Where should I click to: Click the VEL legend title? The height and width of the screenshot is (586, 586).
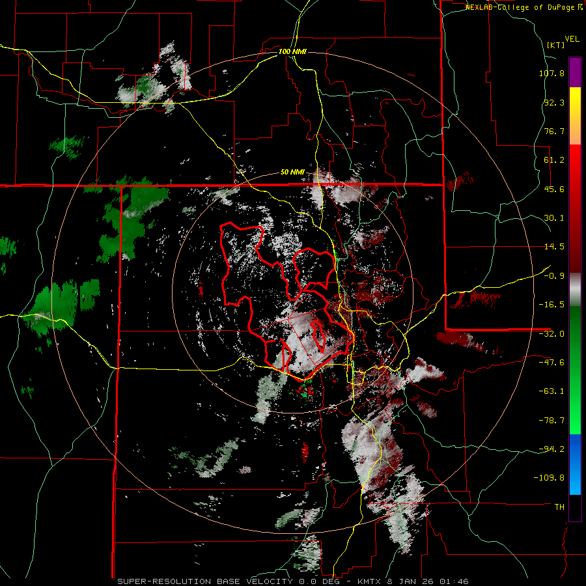coord(572,39)
